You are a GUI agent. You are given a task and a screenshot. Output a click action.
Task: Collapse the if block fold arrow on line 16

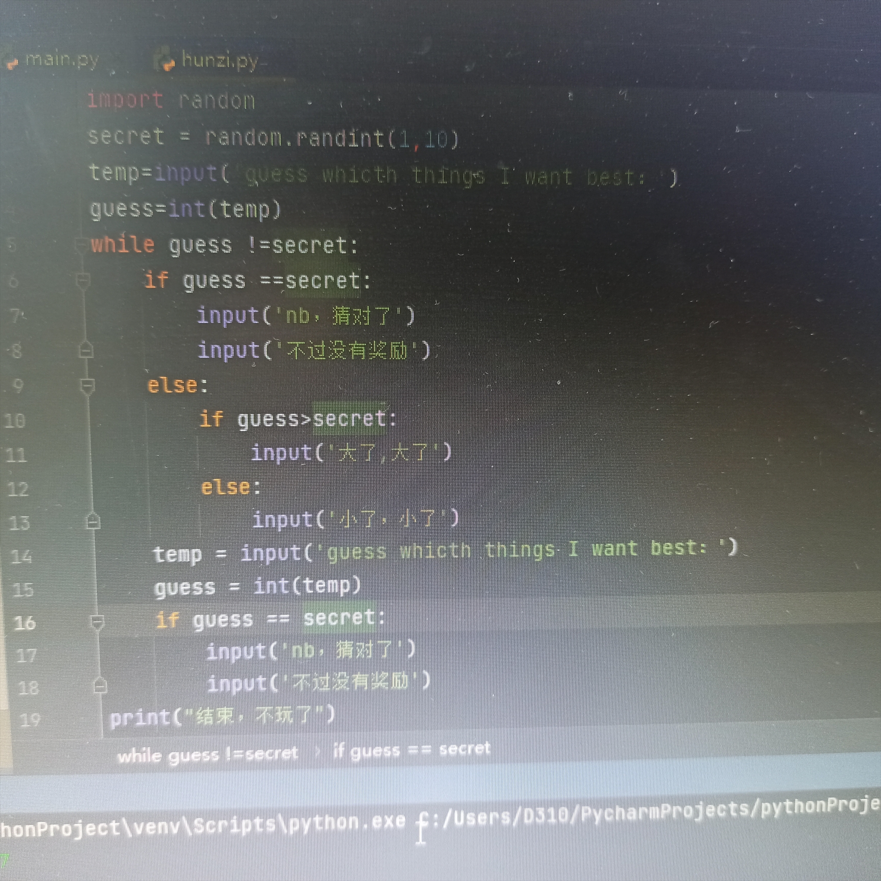[97, 621]
